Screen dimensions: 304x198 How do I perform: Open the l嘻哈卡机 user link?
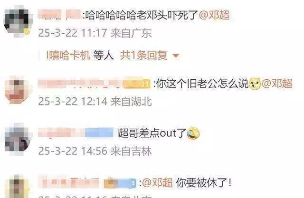68,55
